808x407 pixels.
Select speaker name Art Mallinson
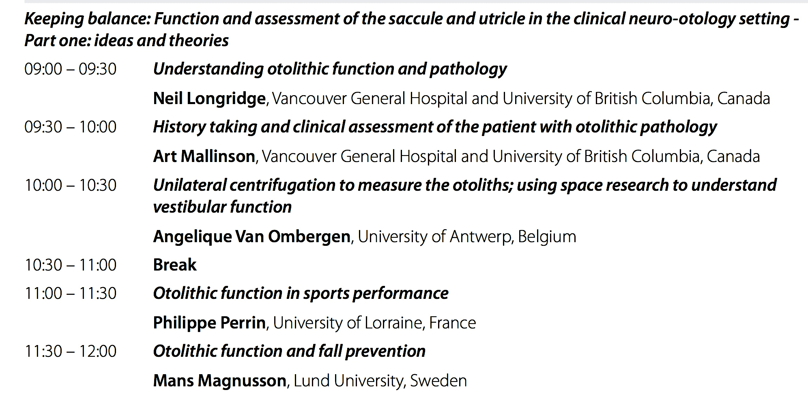click(204, 156)
